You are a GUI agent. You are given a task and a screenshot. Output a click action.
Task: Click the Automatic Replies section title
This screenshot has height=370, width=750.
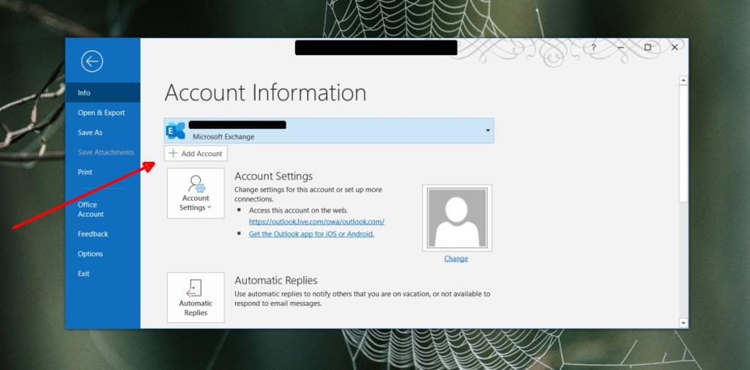tap(275, 281)
